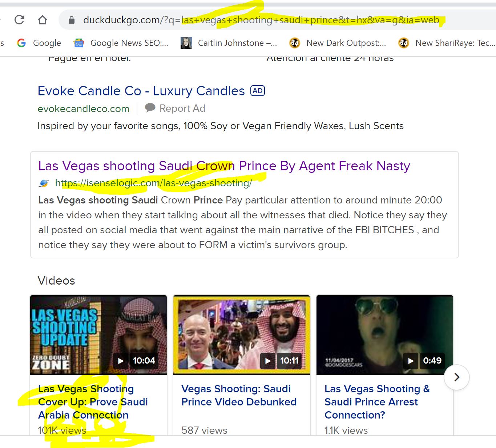View site security via the padlock icon
The height and width of the screenshot is (448, 496).
pos(72,20)
